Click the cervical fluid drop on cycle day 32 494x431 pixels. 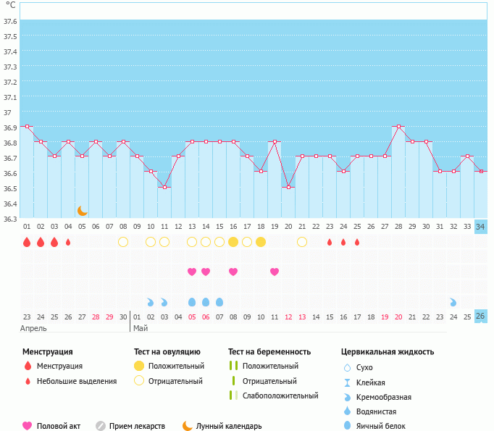pos(453,302)
